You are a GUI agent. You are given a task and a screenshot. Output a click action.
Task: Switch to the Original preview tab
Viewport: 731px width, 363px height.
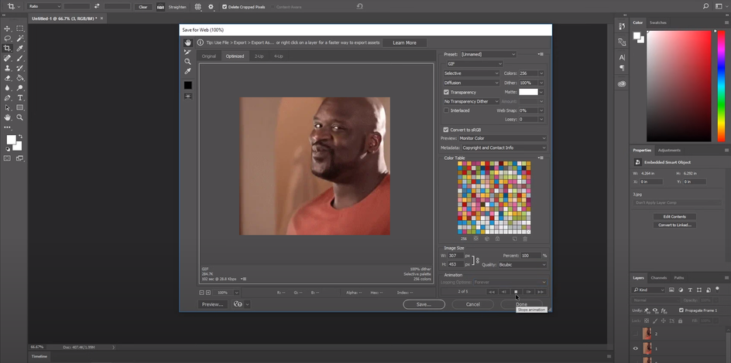click(x=209, y=56)
